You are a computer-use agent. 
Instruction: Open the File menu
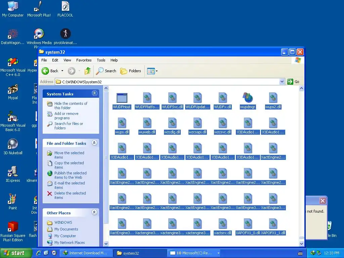44,60
